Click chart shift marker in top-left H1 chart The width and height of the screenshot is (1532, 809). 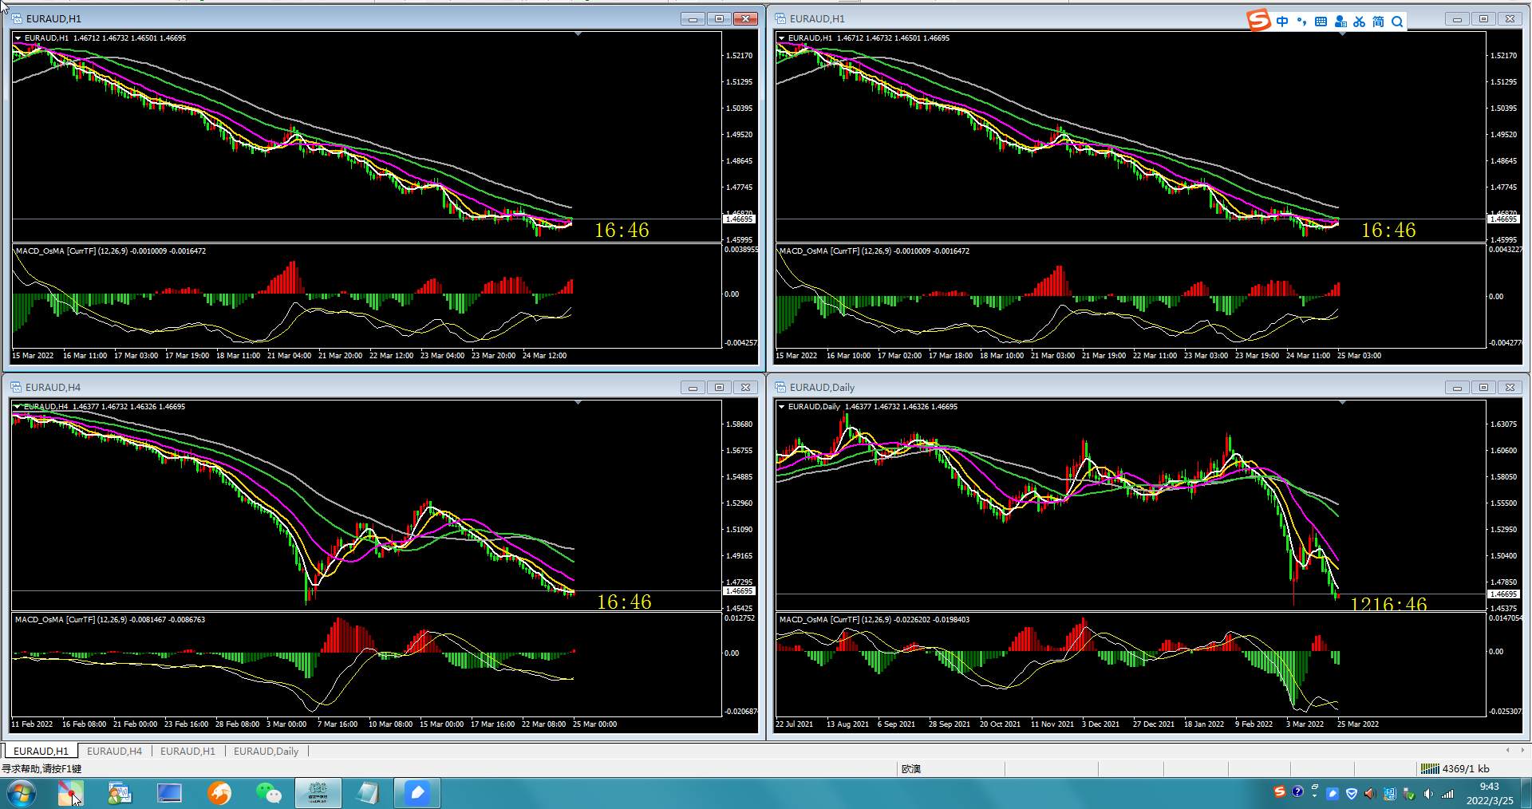coord(578,34)
